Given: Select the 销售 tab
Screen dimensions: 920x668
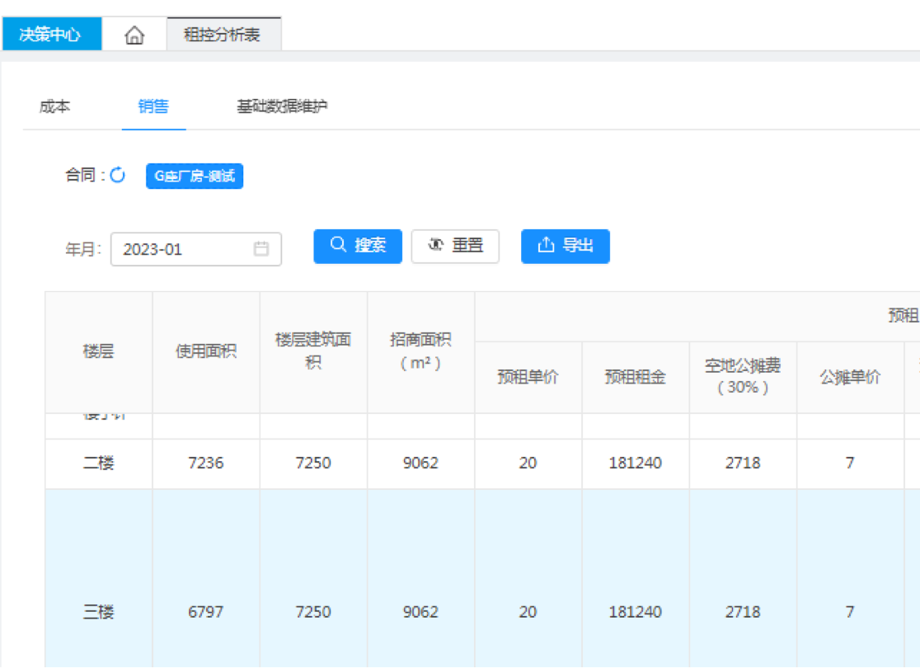Looking at the screenshot, I should 153,106.
